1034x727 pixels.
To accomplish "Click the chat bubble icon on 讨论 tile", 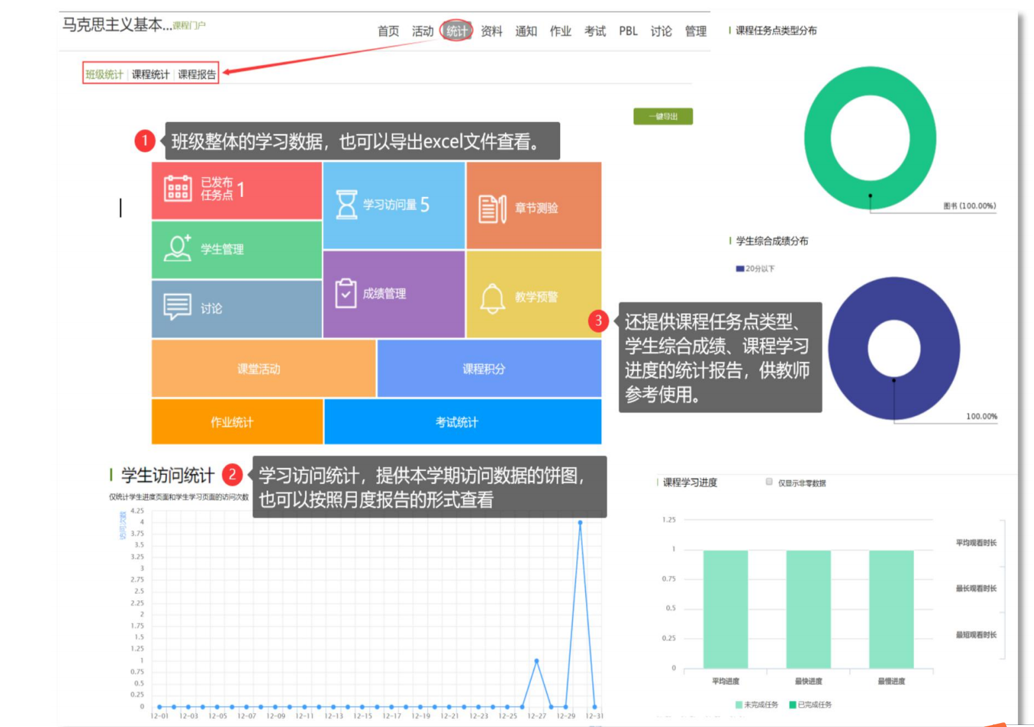I will [177, 307].
